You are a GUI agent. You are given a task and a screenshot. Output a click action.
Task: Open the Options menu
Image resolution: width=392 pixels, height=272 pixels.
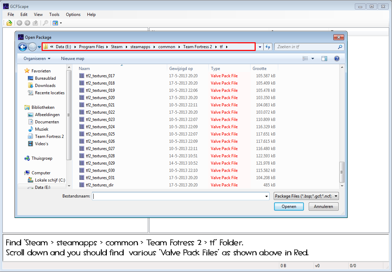pos(73,15)
